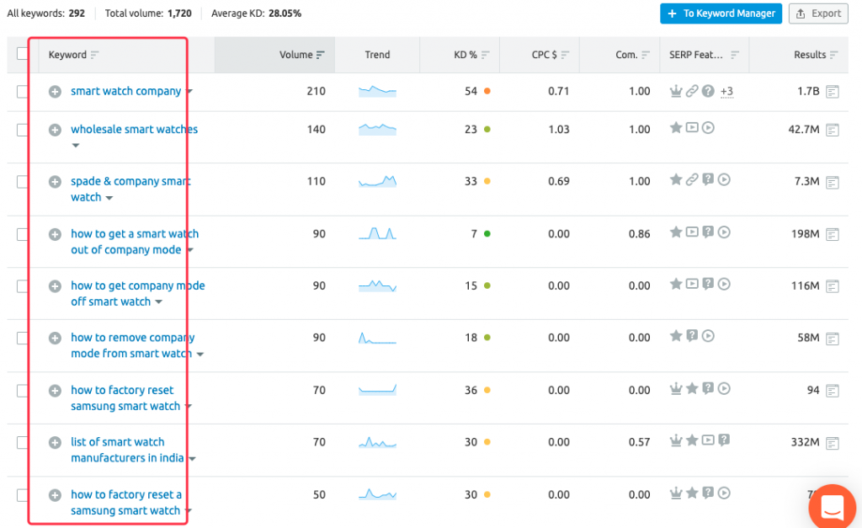Click green KD dot for value 7
Viewport: 862px width, 528px height.
pos(487,234)
